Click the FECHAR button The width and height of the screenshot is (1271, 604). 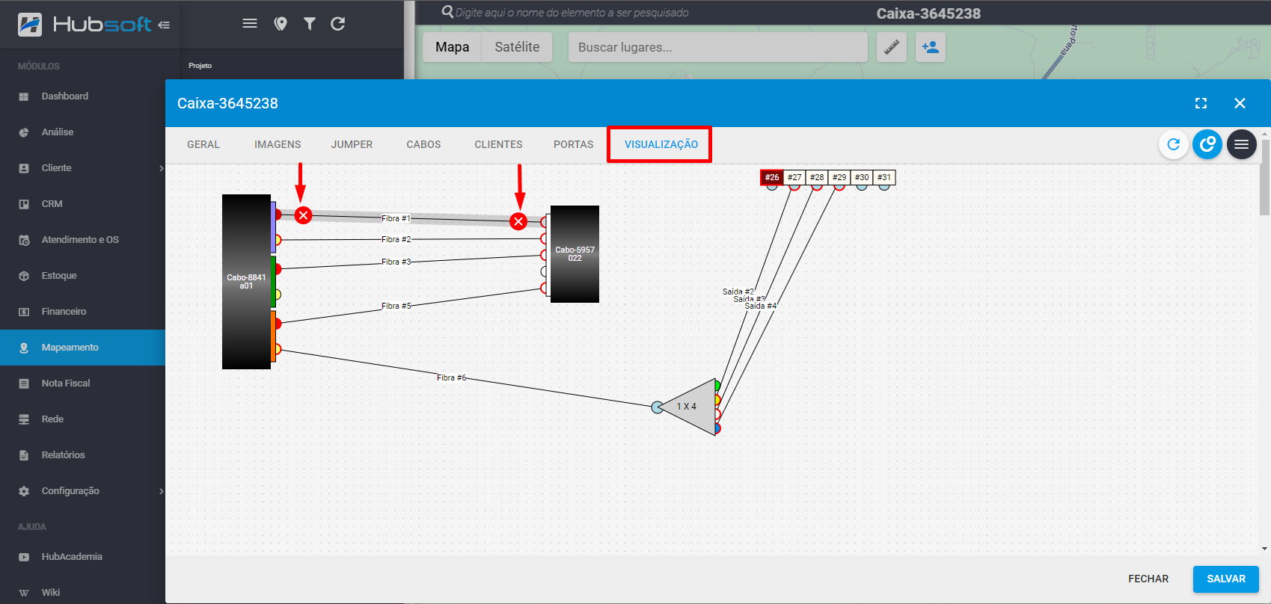point(1148,579)
